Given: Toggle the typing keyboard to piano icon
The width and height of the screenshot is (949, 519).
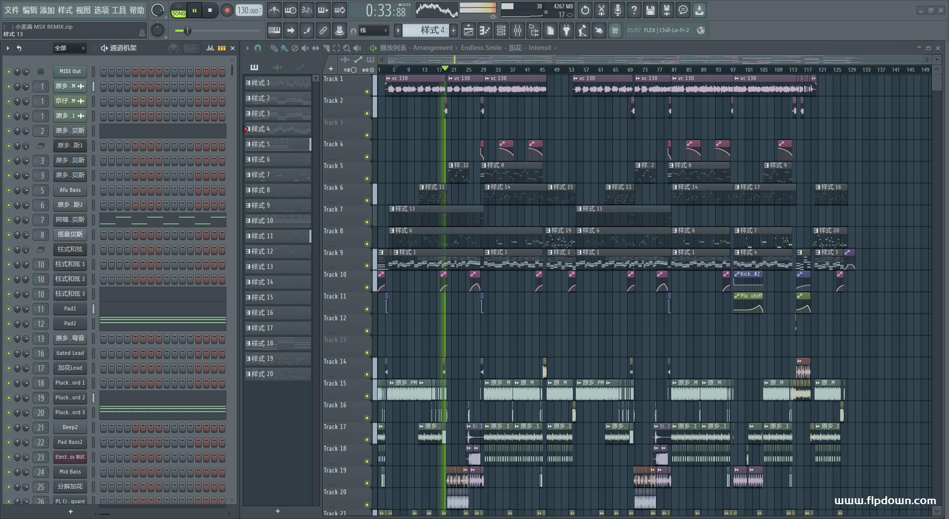Looking at the screenshot, I should (x=274, y=31).
